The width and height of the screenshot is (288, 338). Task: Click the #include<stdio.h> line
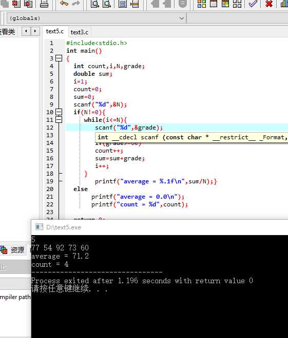coord(97,43)
